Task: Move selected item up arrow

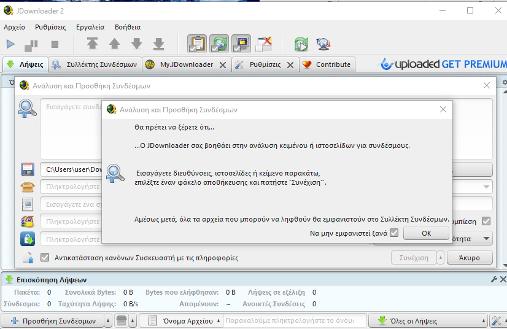Action: pos(114,44)
